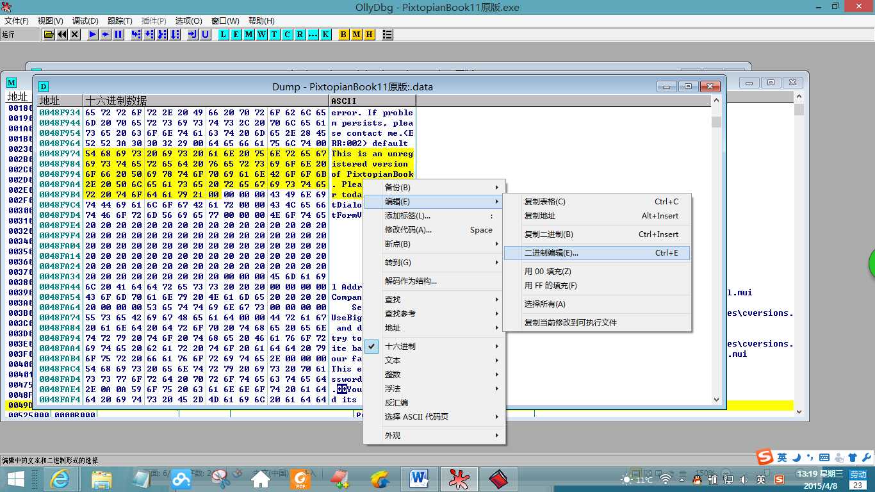This screenshot has height=492, width=875.
Task: Choose 复制二进制(B) from the submenu
Action: [x=597, y=234]
